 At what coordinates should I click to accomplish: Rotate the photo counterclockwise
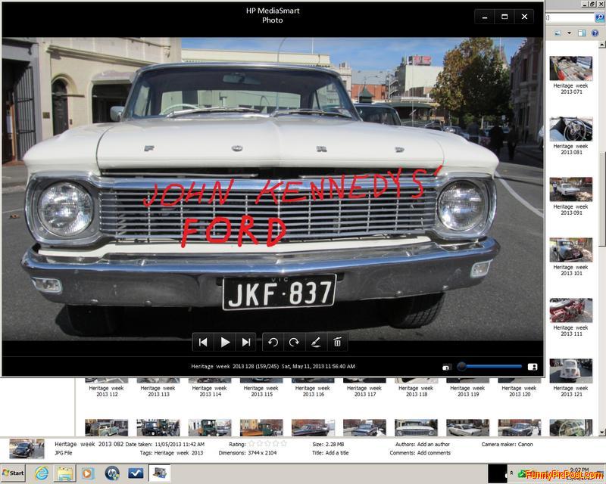tap(273, 342)
